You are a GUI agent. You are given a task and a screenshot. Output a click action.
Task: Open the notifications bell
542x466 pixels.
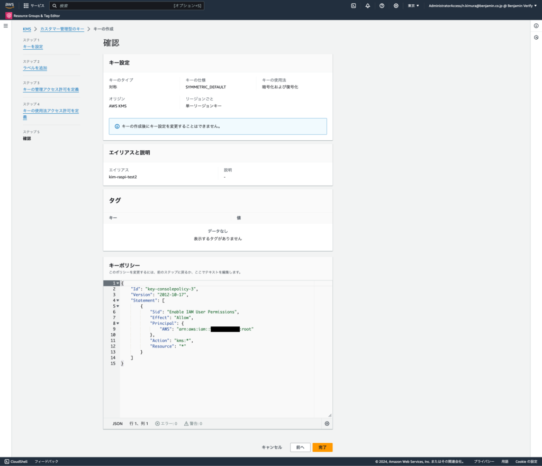pos(367,5)
